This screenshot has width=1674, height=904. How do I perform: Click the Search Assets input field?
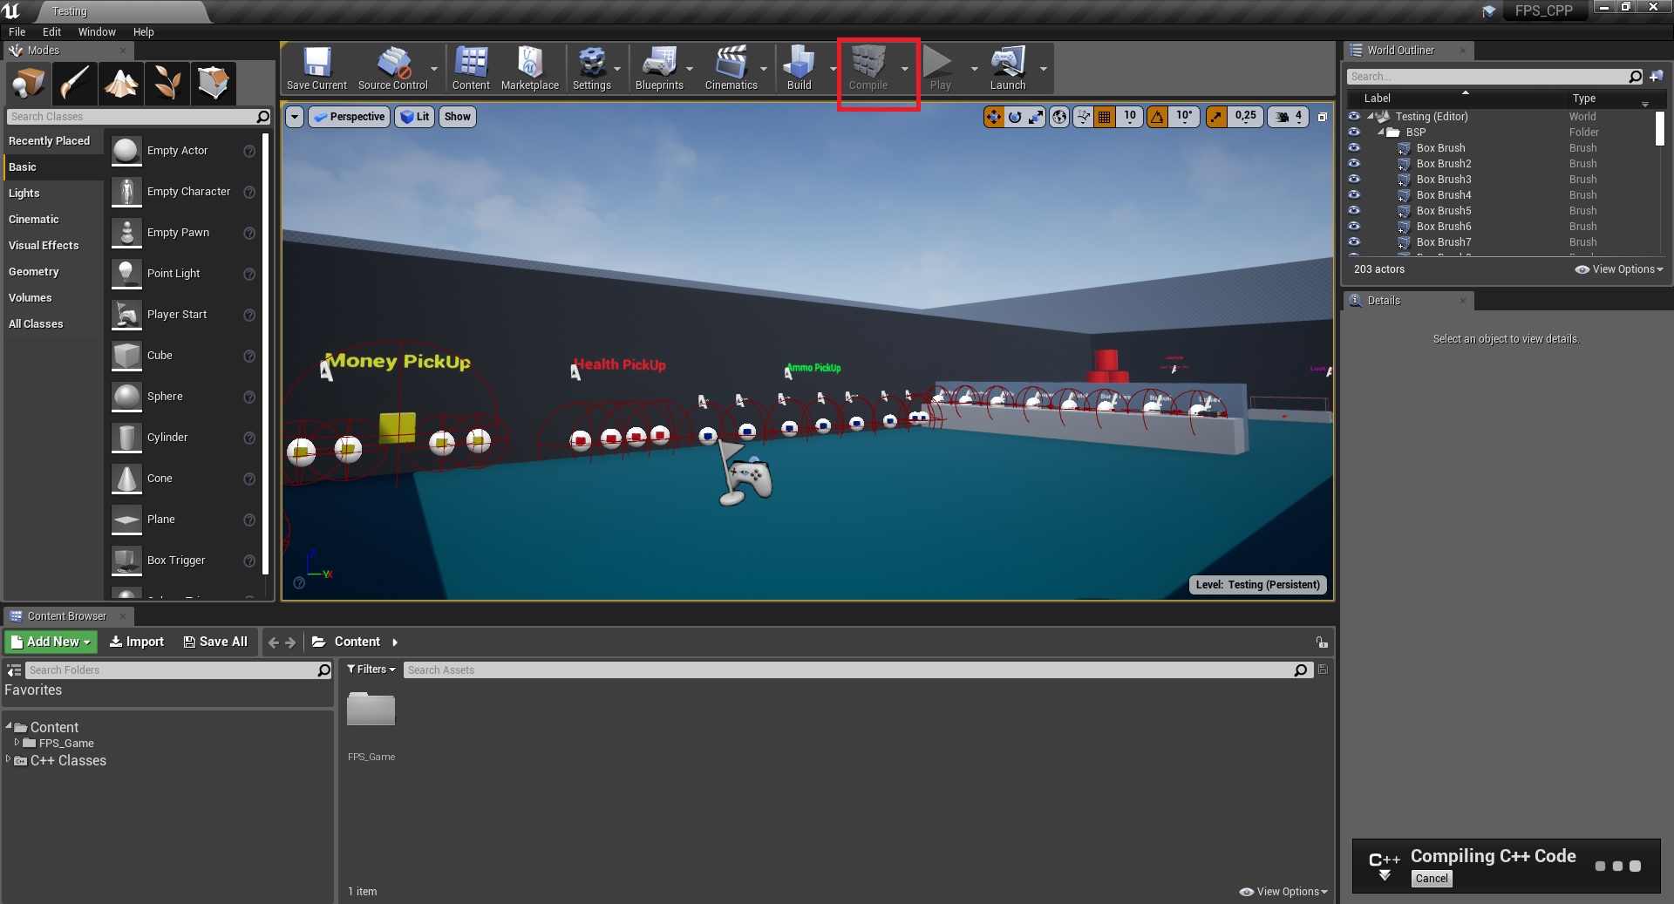click(x=846, y=670)
